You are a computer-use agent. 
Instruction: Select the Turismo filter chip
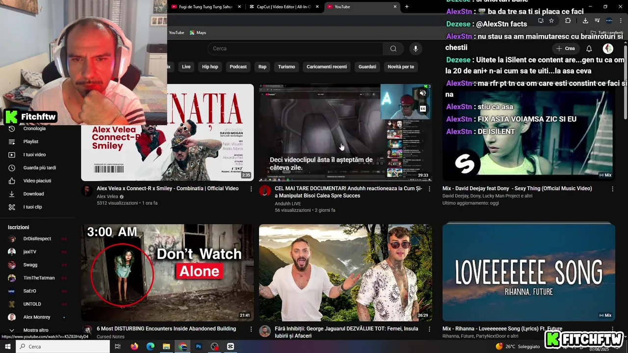[x=287, y=67]
